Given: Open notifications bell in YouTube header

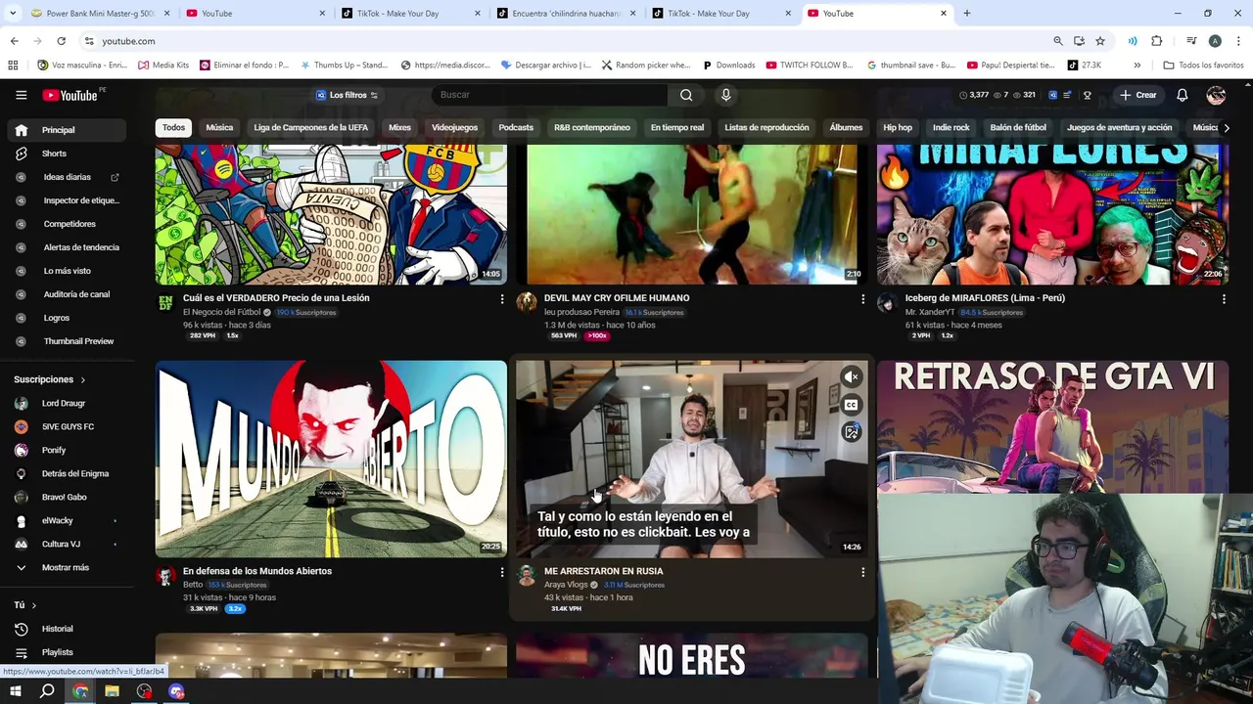Looking at the screenshot, I should [x=1182, y=95].
